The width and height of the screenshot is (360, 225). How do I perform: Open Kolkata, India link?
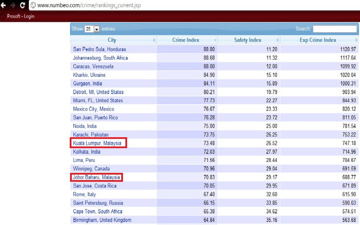(87, 152)
